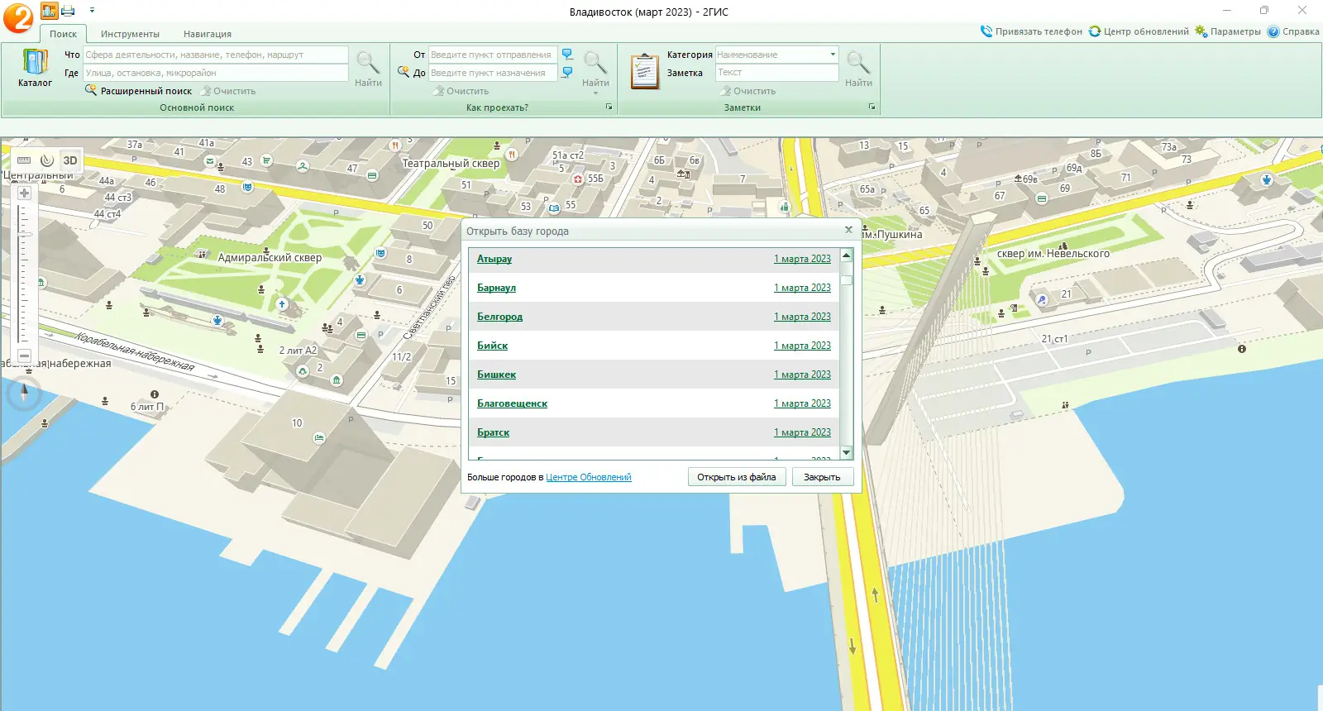Open the Братск city base

493,432
